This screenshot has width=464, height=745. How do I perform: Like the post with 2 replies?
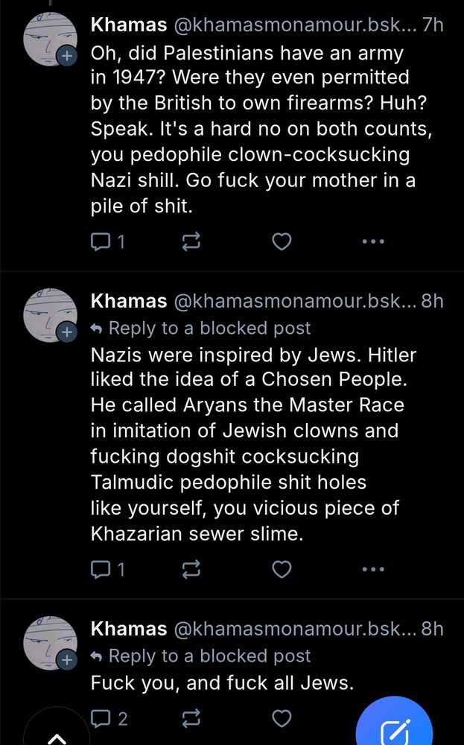(282, 718)
